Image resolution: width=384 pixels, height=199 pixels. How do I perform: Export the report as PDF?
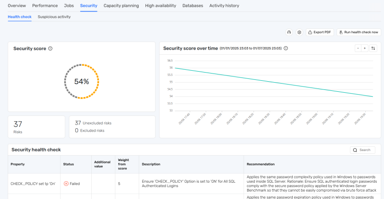tap(319, 32)
